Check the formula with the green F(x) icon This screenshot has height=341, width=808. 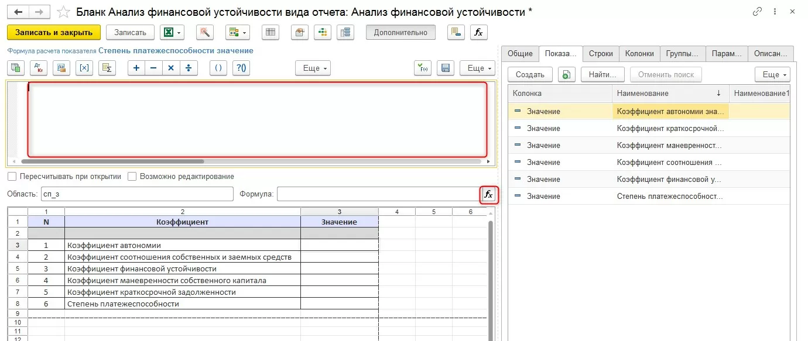(423, 68)
